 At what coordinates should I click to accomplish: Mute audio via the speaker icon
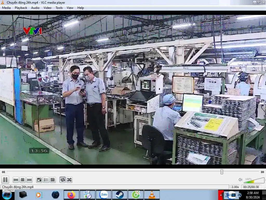(240, 180)
